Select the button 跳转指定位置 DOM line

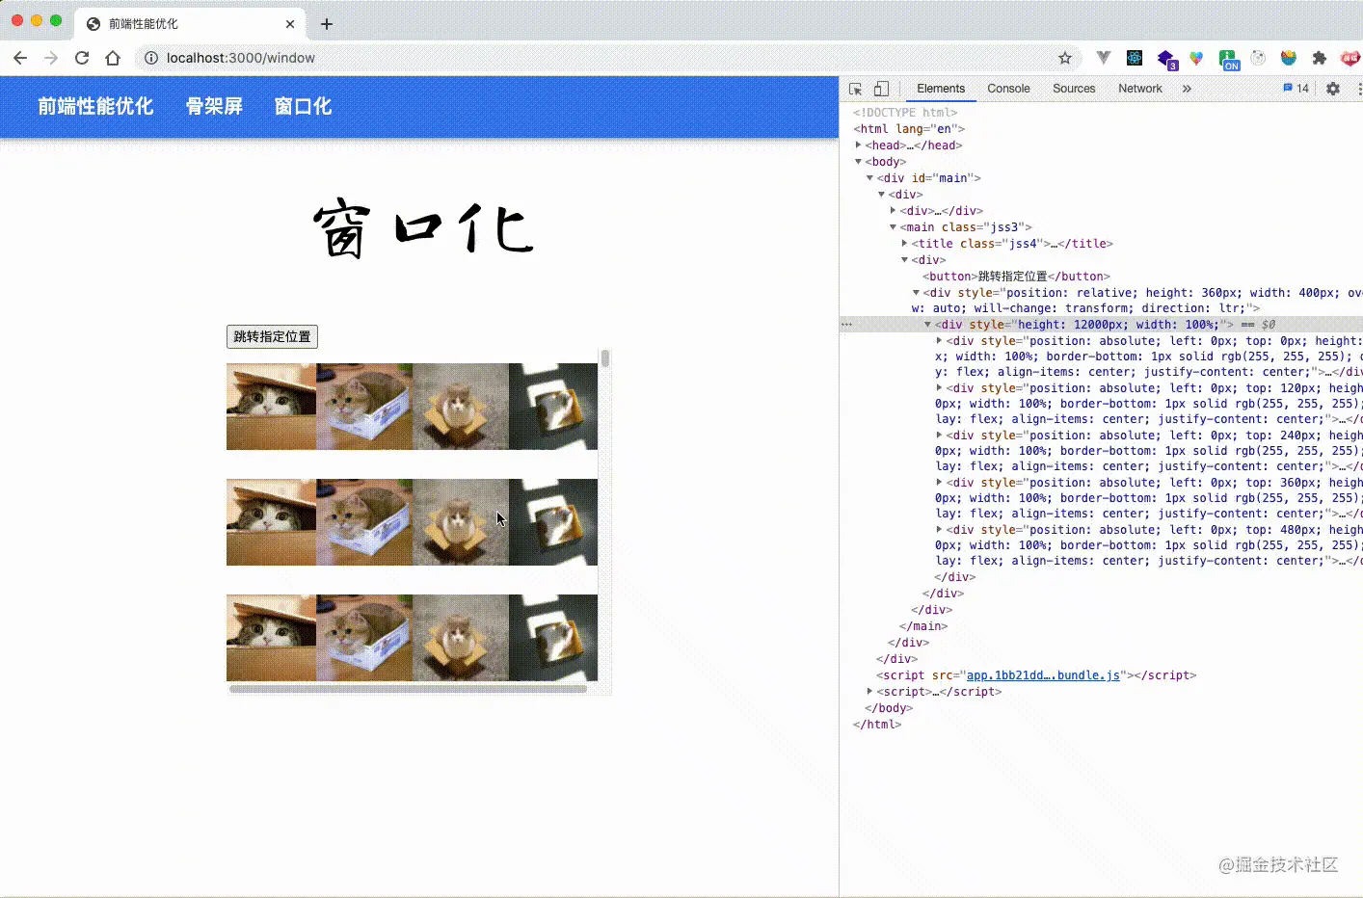click(1016, 277)
